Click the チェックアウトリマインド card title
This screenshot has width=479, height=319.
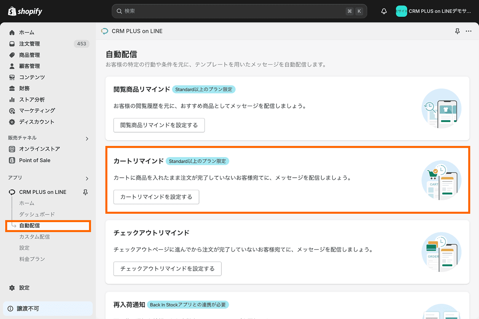click(x=151, y=233)
